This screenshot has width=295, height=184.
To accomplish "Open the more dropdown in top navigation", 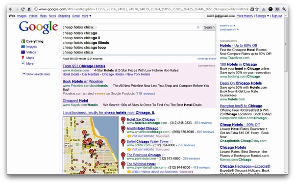I will (x=86, y=16).
